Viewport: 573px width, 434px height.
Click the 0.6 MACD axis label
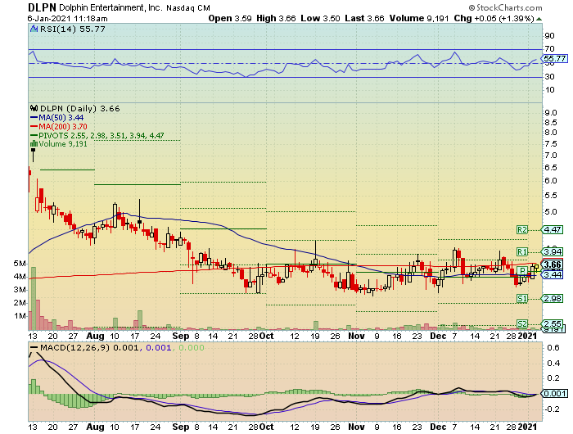[554, 348]
